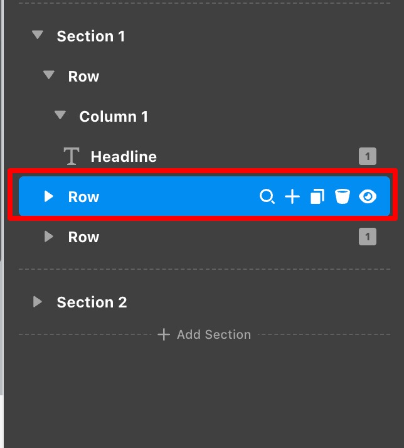
Task: Collapse the first Row under Section 1
Action: [49, 76]
